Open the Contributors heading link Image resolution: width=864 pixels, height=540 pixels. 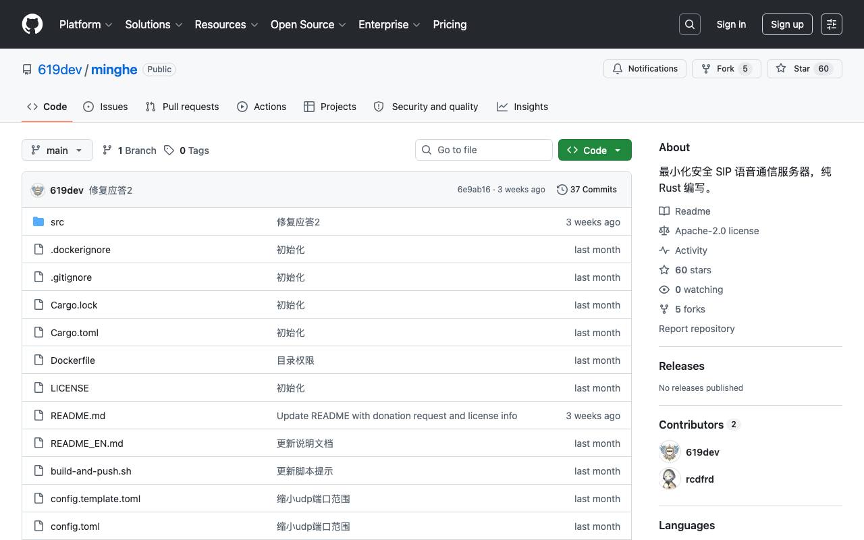(x=699, y=425)
